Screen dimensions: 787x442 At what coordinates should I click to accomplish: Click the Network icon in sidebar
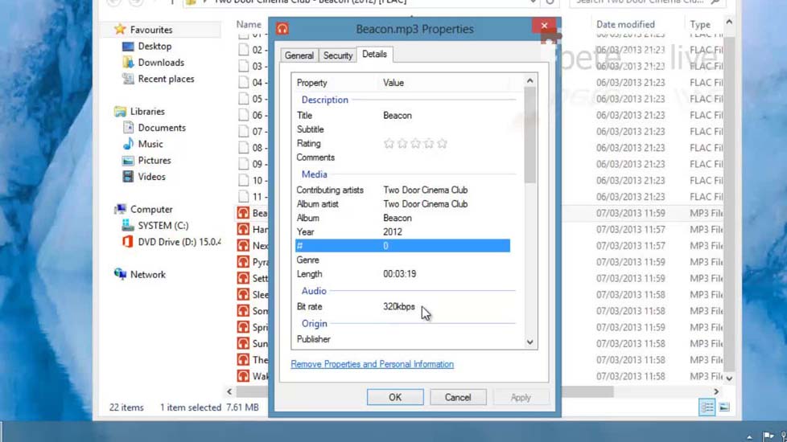click(x=120, y=274)
